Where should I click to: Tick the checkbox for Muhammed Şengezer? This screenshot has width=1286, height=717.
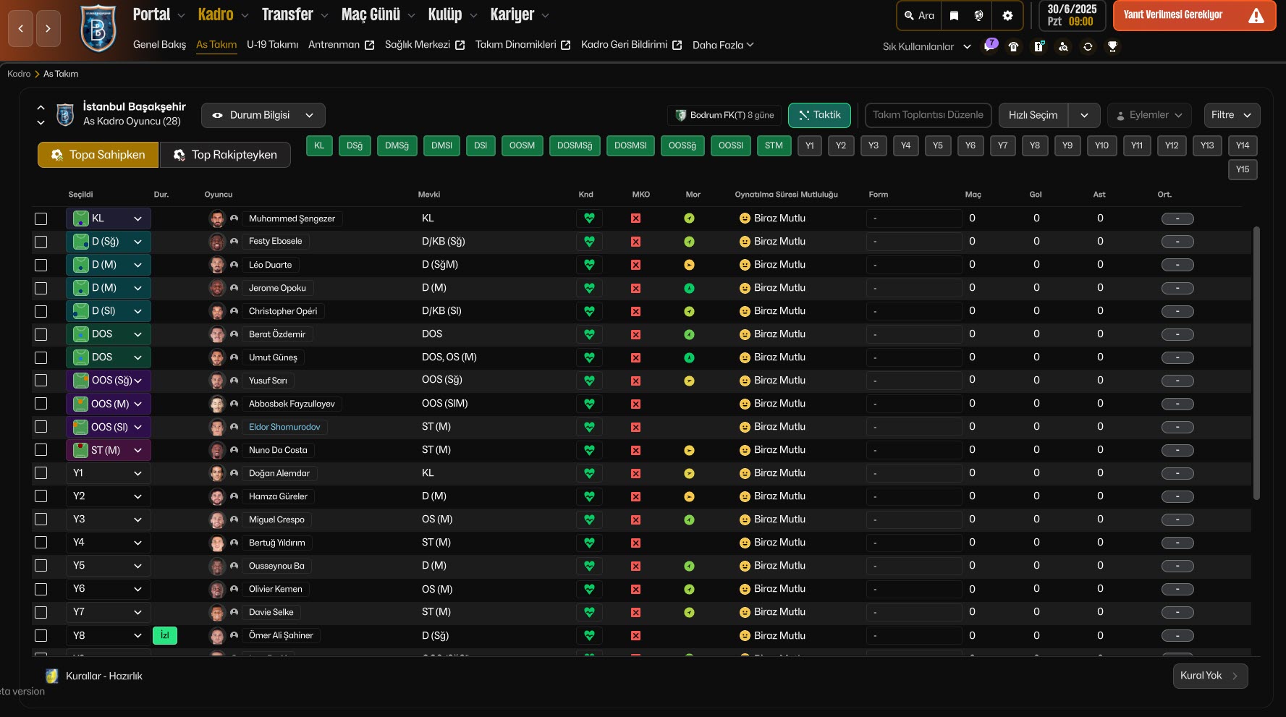[x=41, y=219]
